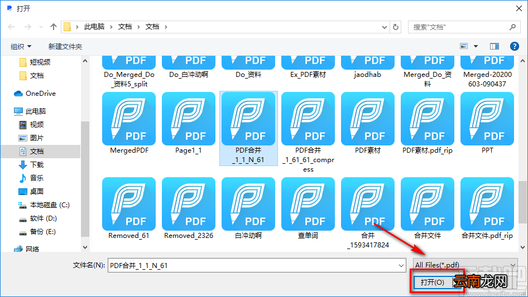Select the PDF素材 file icon
Image resolution: width=528 pixels, height=297 pixels.
click(x=368, y=119)
